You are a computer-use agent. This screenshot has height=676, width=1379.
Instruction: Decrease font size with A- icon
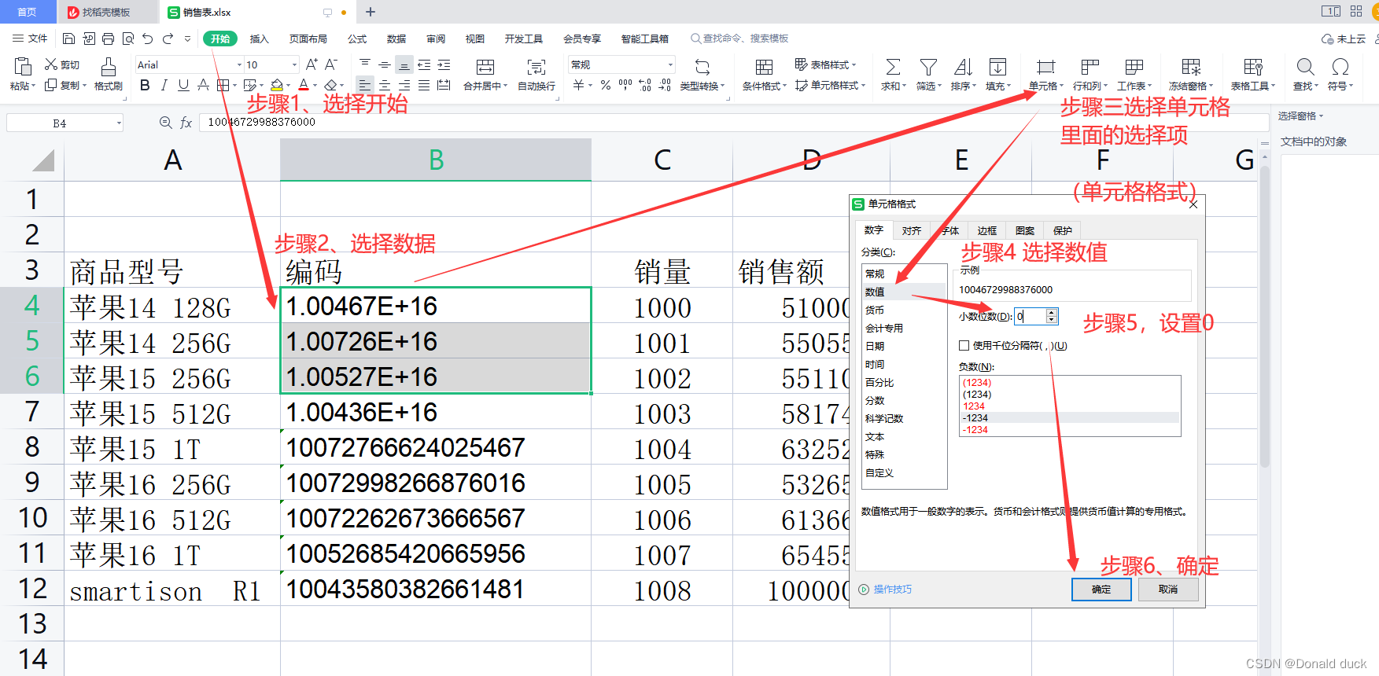(x=331, y=64)
